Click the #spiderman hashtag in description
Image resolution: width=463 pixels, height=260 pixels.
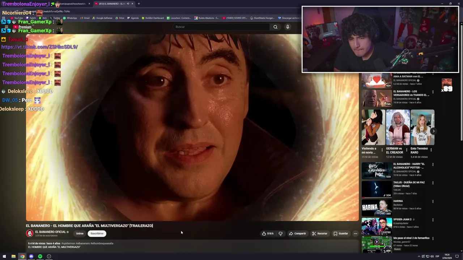click(x=68, y=243)
